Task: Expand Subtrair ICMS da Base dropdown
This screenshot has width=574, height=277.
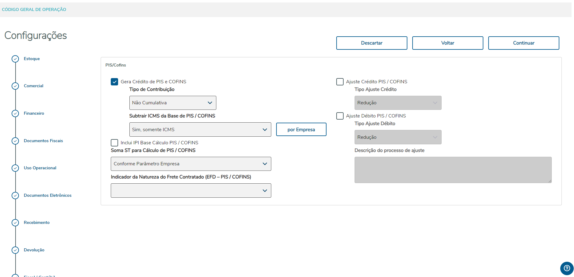Action: pyautogui.click(x=200, y=130)
